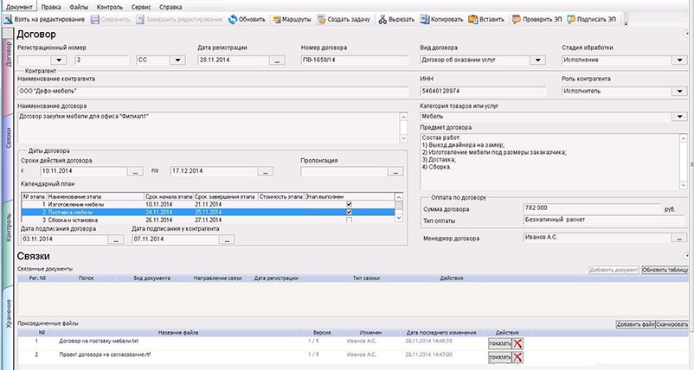Delete file Проект договора на согласование.rtf
694x370 pixels.
517,357
